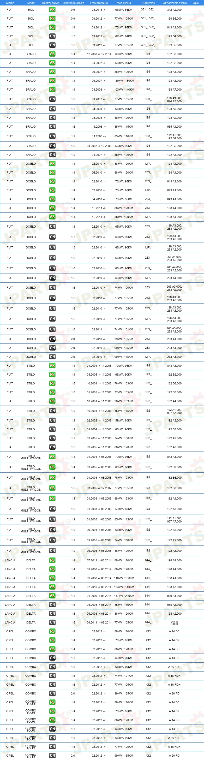
Task: Click the Opis column header
Action: (196, 3)
